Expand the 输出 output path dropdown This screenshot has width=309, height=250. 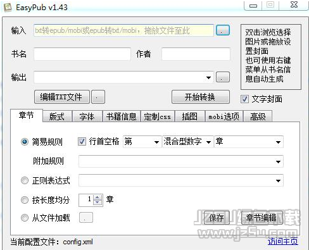(208, 78)
